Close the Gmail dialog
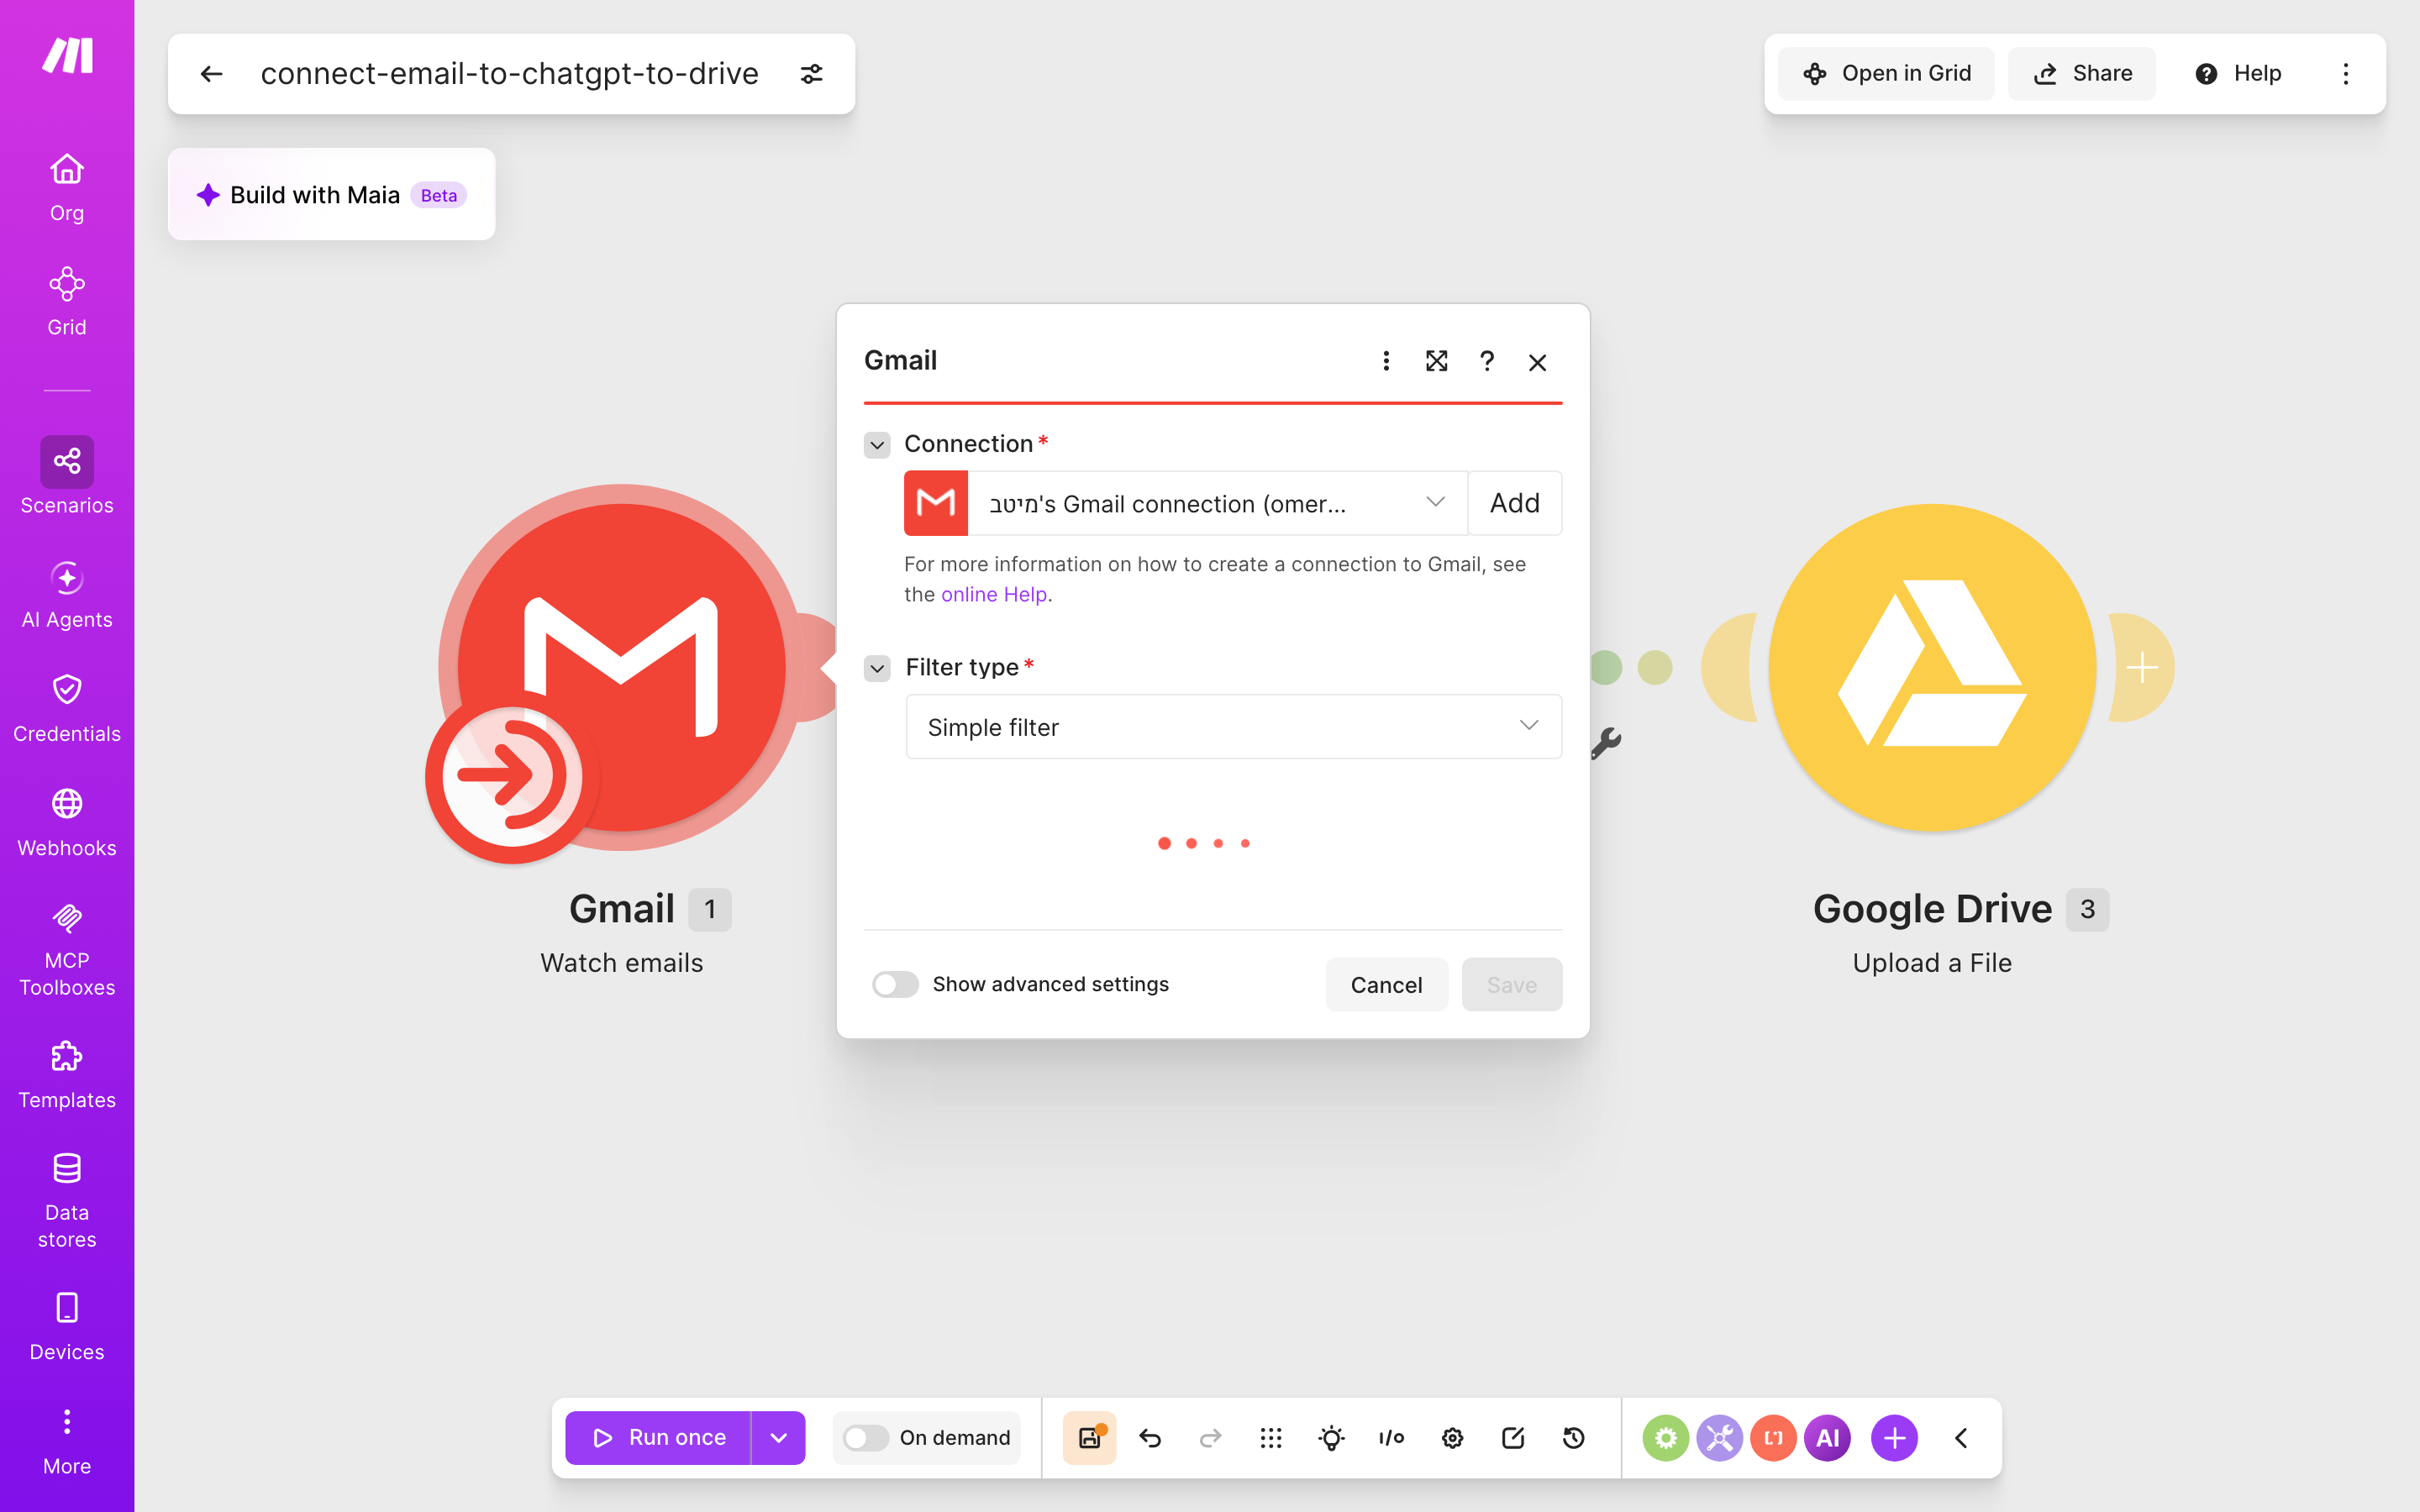 pyautogui.click(x=1537, y=362)
